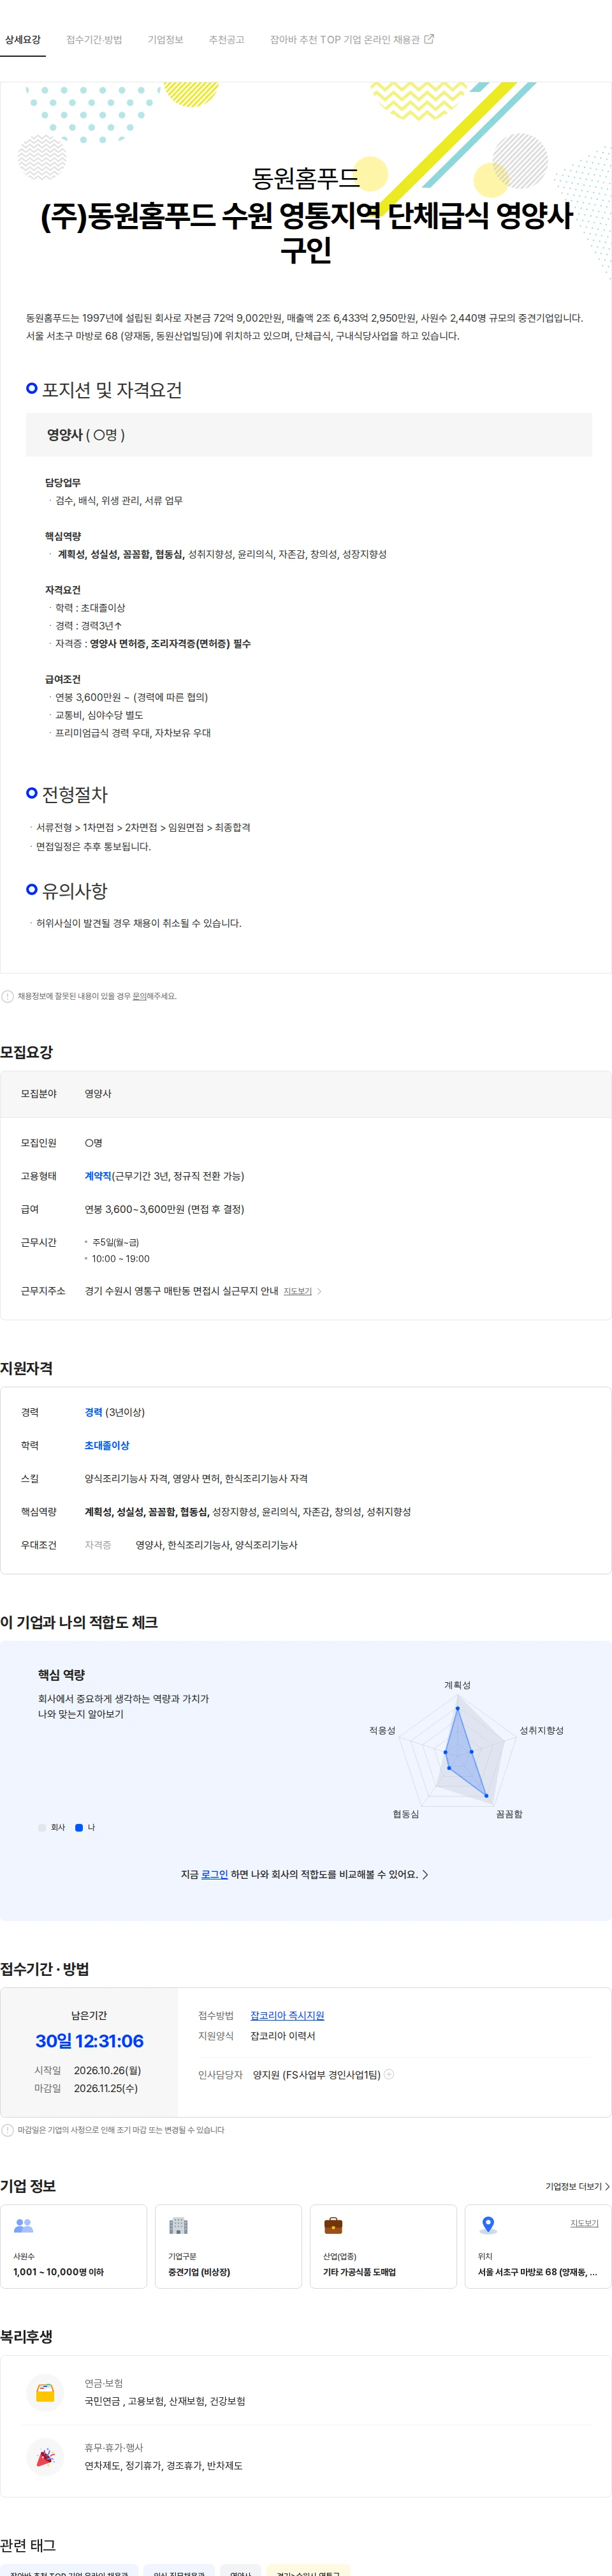Image resolution: width=612 pixels, height=2576 pixels.
Task: Open the 상세요강 tab
Action: click(x=23, y=40)
